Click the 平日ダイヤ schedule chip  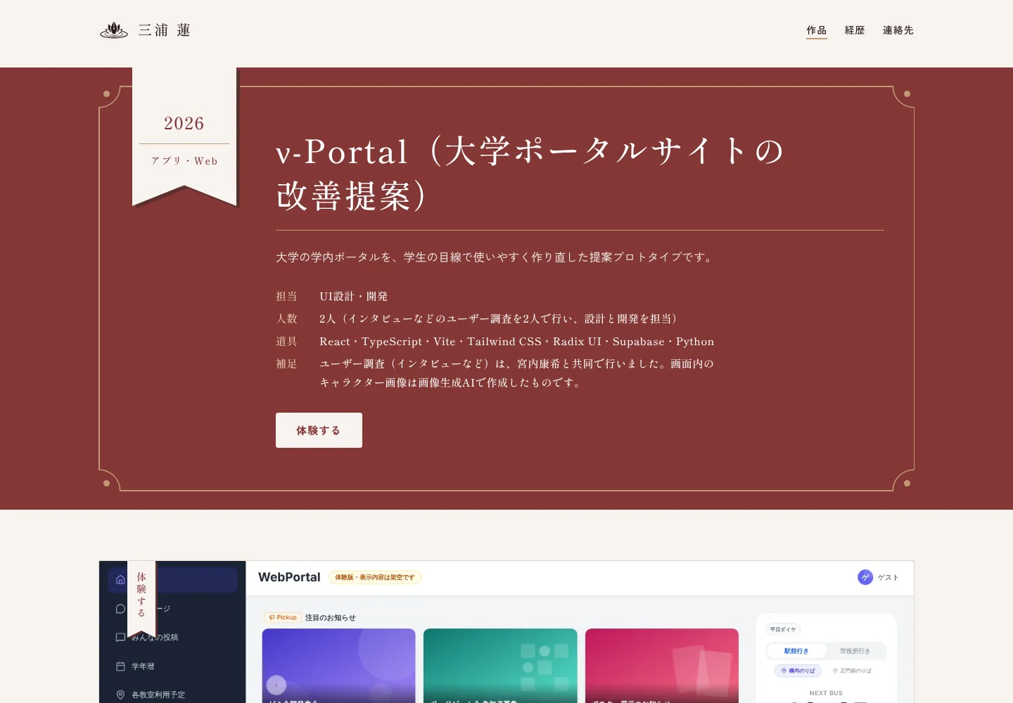pos(783,630)
